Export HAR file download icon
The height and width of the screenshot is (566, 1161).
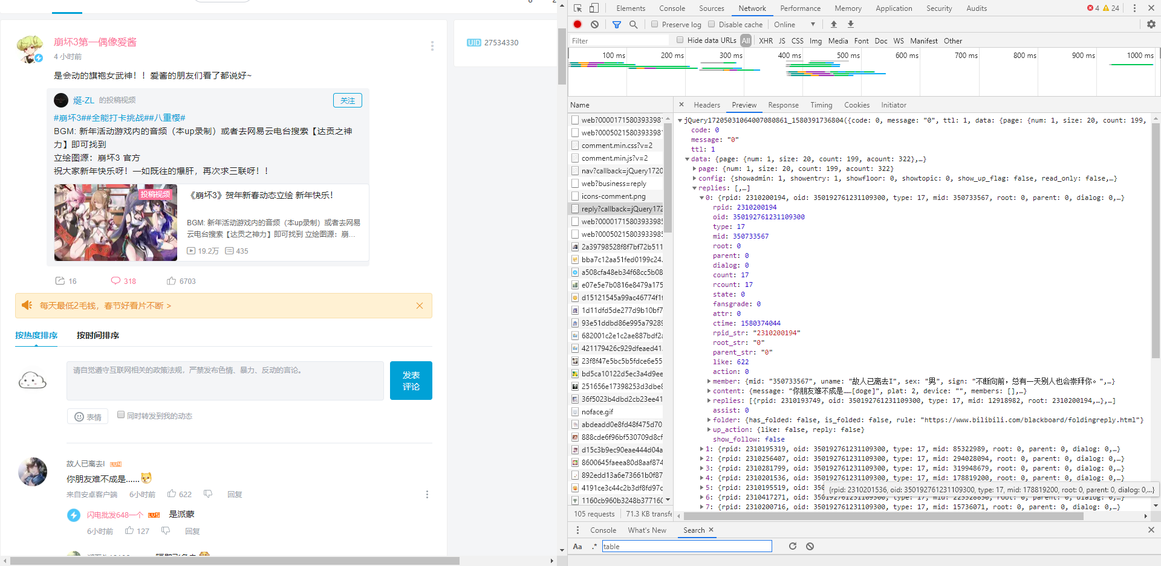(x=851, y=24)
